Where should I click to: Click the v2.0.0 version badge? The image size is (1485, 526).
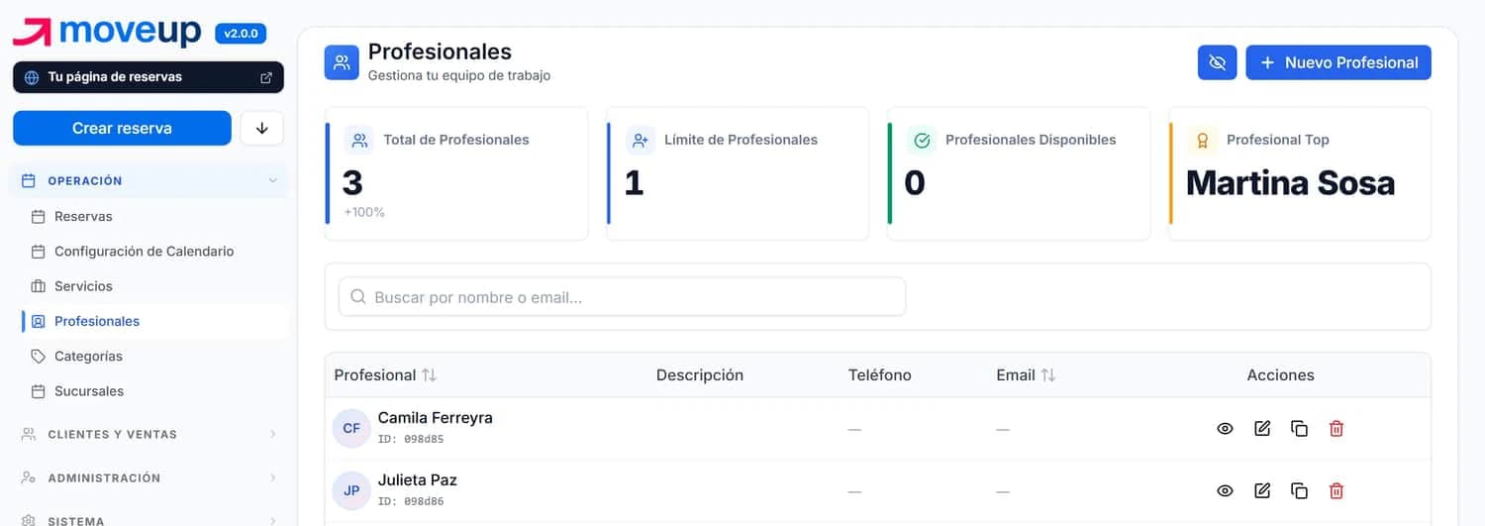241,34
